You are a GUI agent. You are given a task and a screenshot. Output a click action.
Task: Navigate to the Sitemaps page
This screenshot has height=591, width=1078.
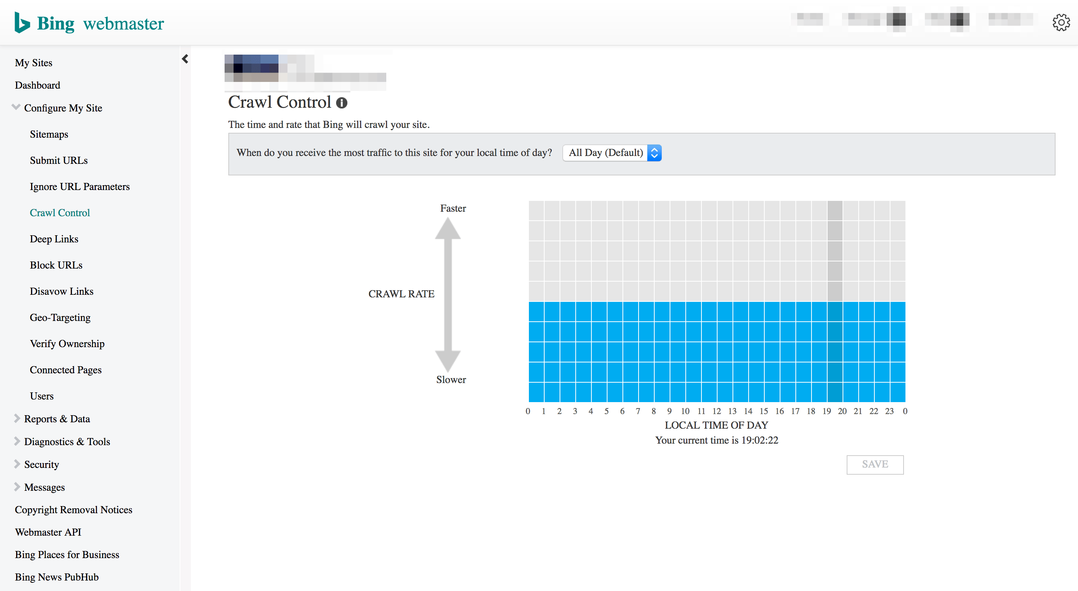point(49,134)
